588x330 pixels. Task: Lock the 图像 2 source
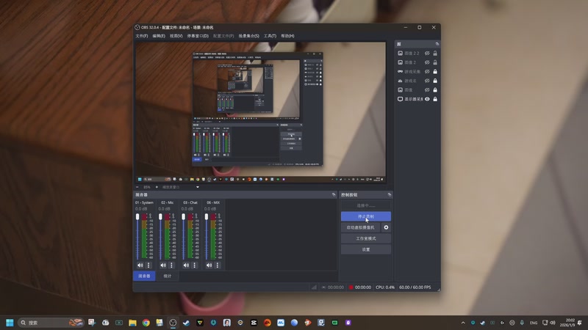[x=435, y=62]
